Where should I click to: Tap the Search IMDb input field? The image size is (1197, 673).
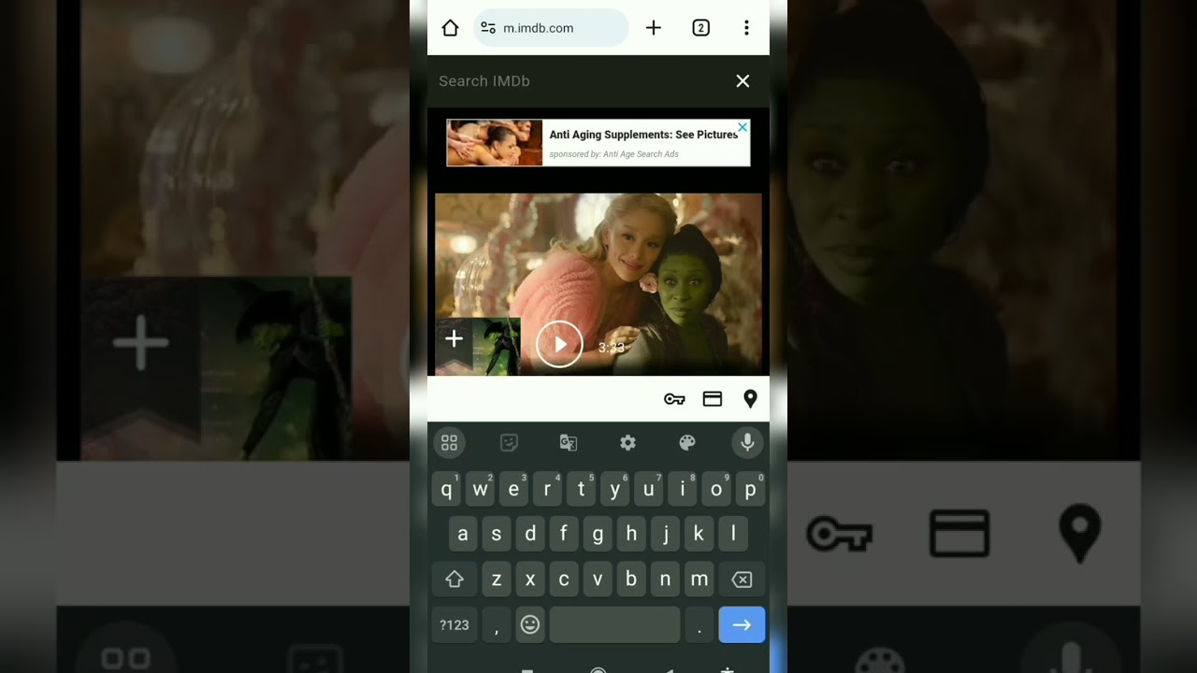click(580, 81)
